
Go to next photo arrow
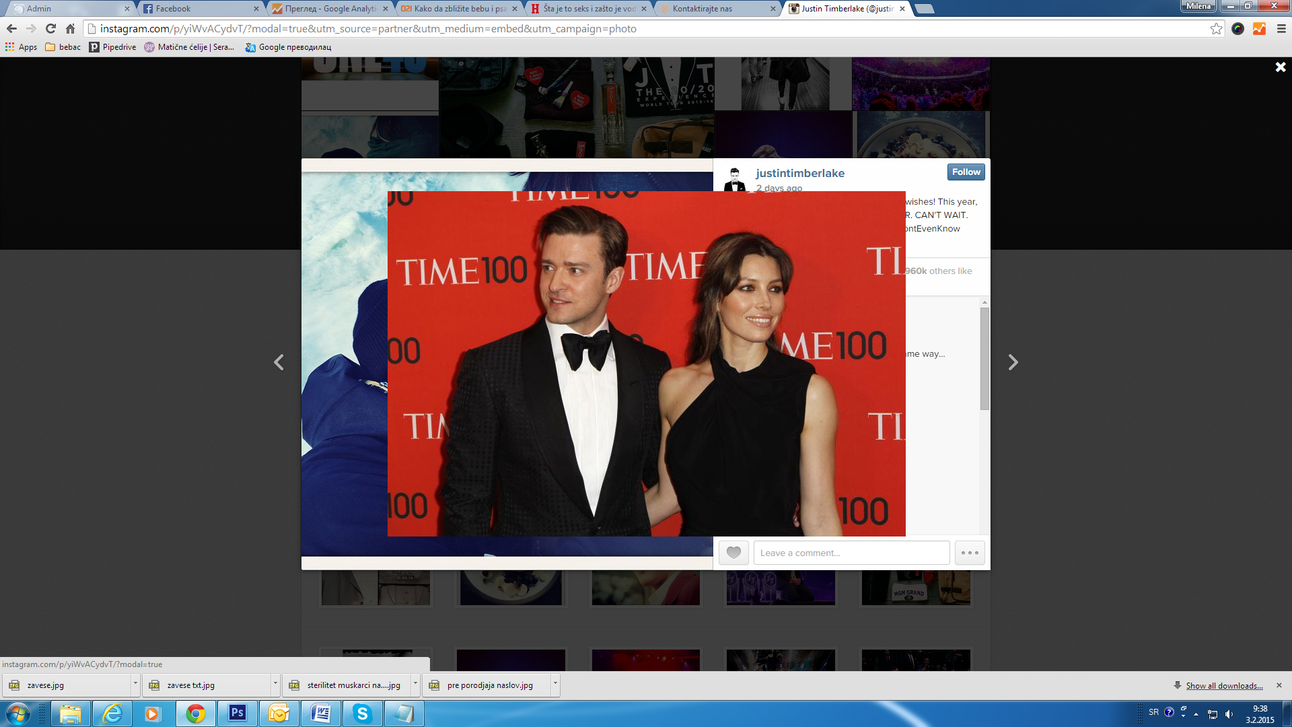(x=1013, y=363)
